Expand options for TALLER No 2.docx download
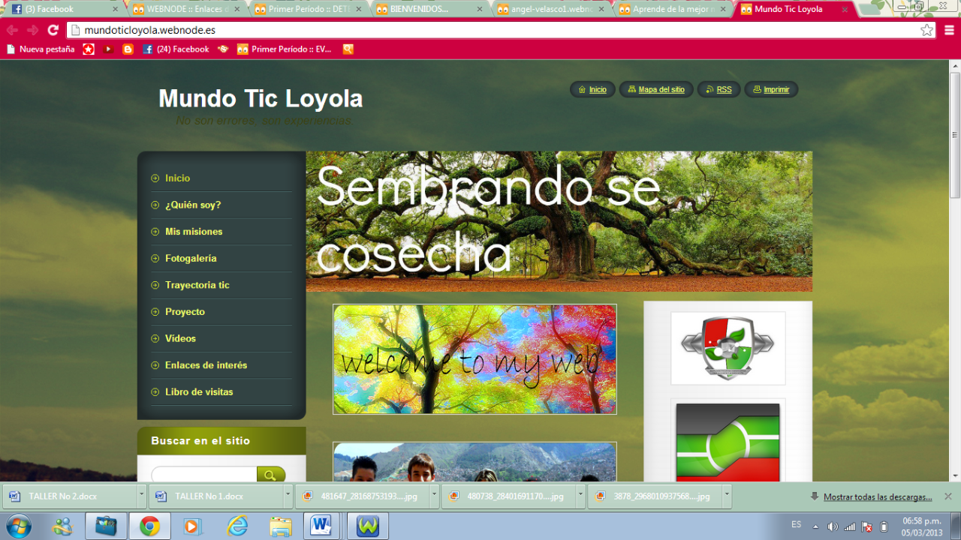This screenshot has height=540, width=961. pos(141,496)
